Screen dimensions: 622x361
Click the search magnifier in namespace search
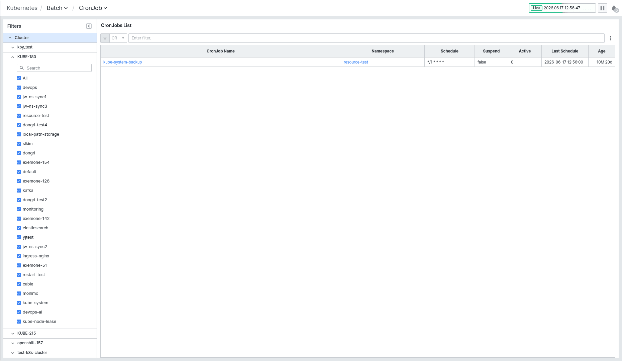(x=22, y=68)
